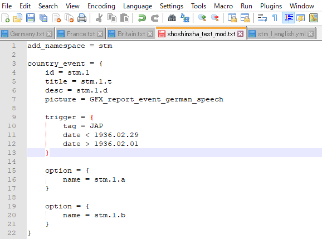Open the Search menu
The width and height of the screenshot is (322, 239).
tap(48, 6)
